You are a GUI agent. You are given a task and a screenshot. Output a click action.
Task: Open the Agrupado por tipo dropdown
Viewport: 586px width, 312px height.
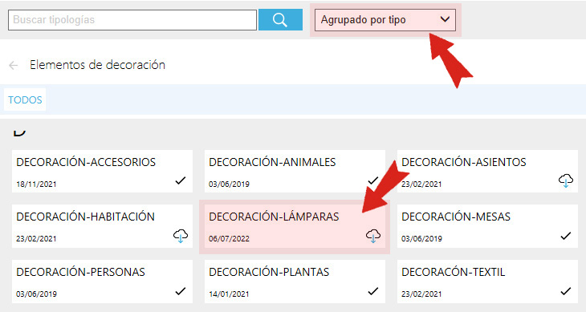[385, 20]
